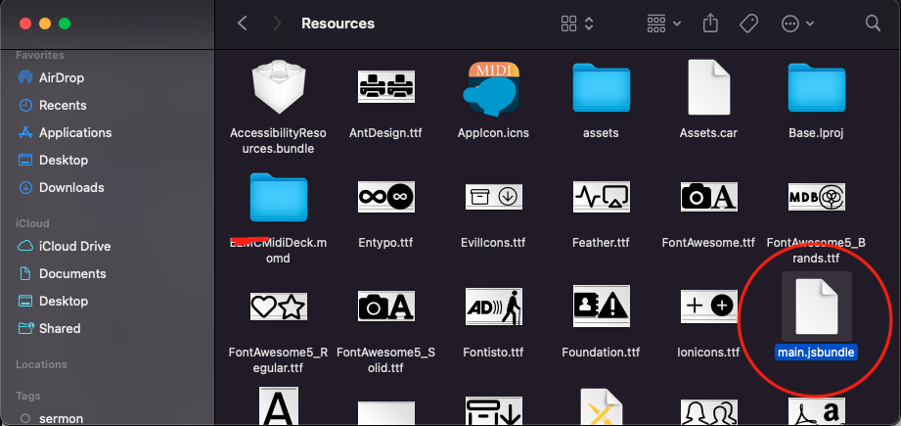Go forward with the right chevron
This screenshot has width=901, height=426.
point(278,24)
